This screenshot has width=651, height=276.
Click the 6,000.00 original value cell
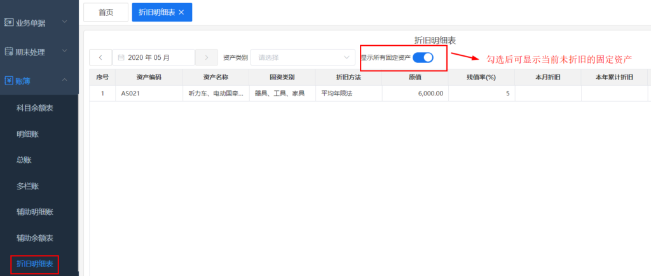coord(415,93)
